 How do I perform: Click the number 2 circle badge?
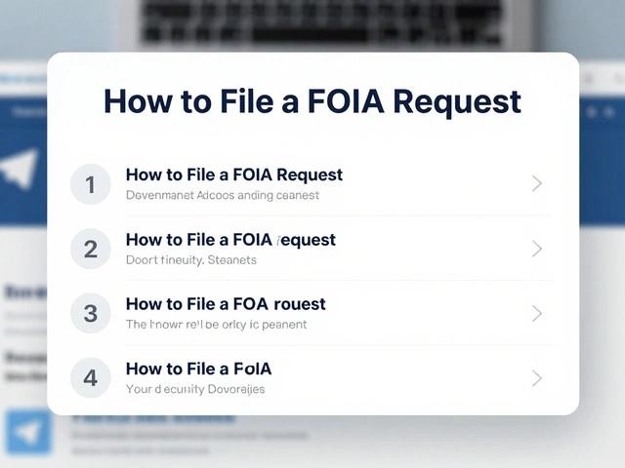(x=91, y=249)
